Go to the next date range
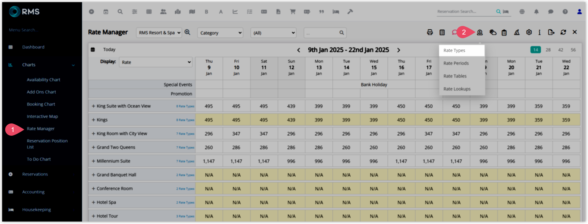Screen dimensions: 588x224 tap(399, 50)
